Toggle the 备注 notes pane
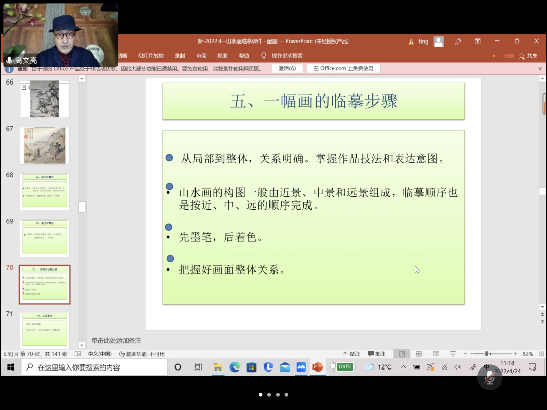Screen dimensions: 547x410 (351, 354)
